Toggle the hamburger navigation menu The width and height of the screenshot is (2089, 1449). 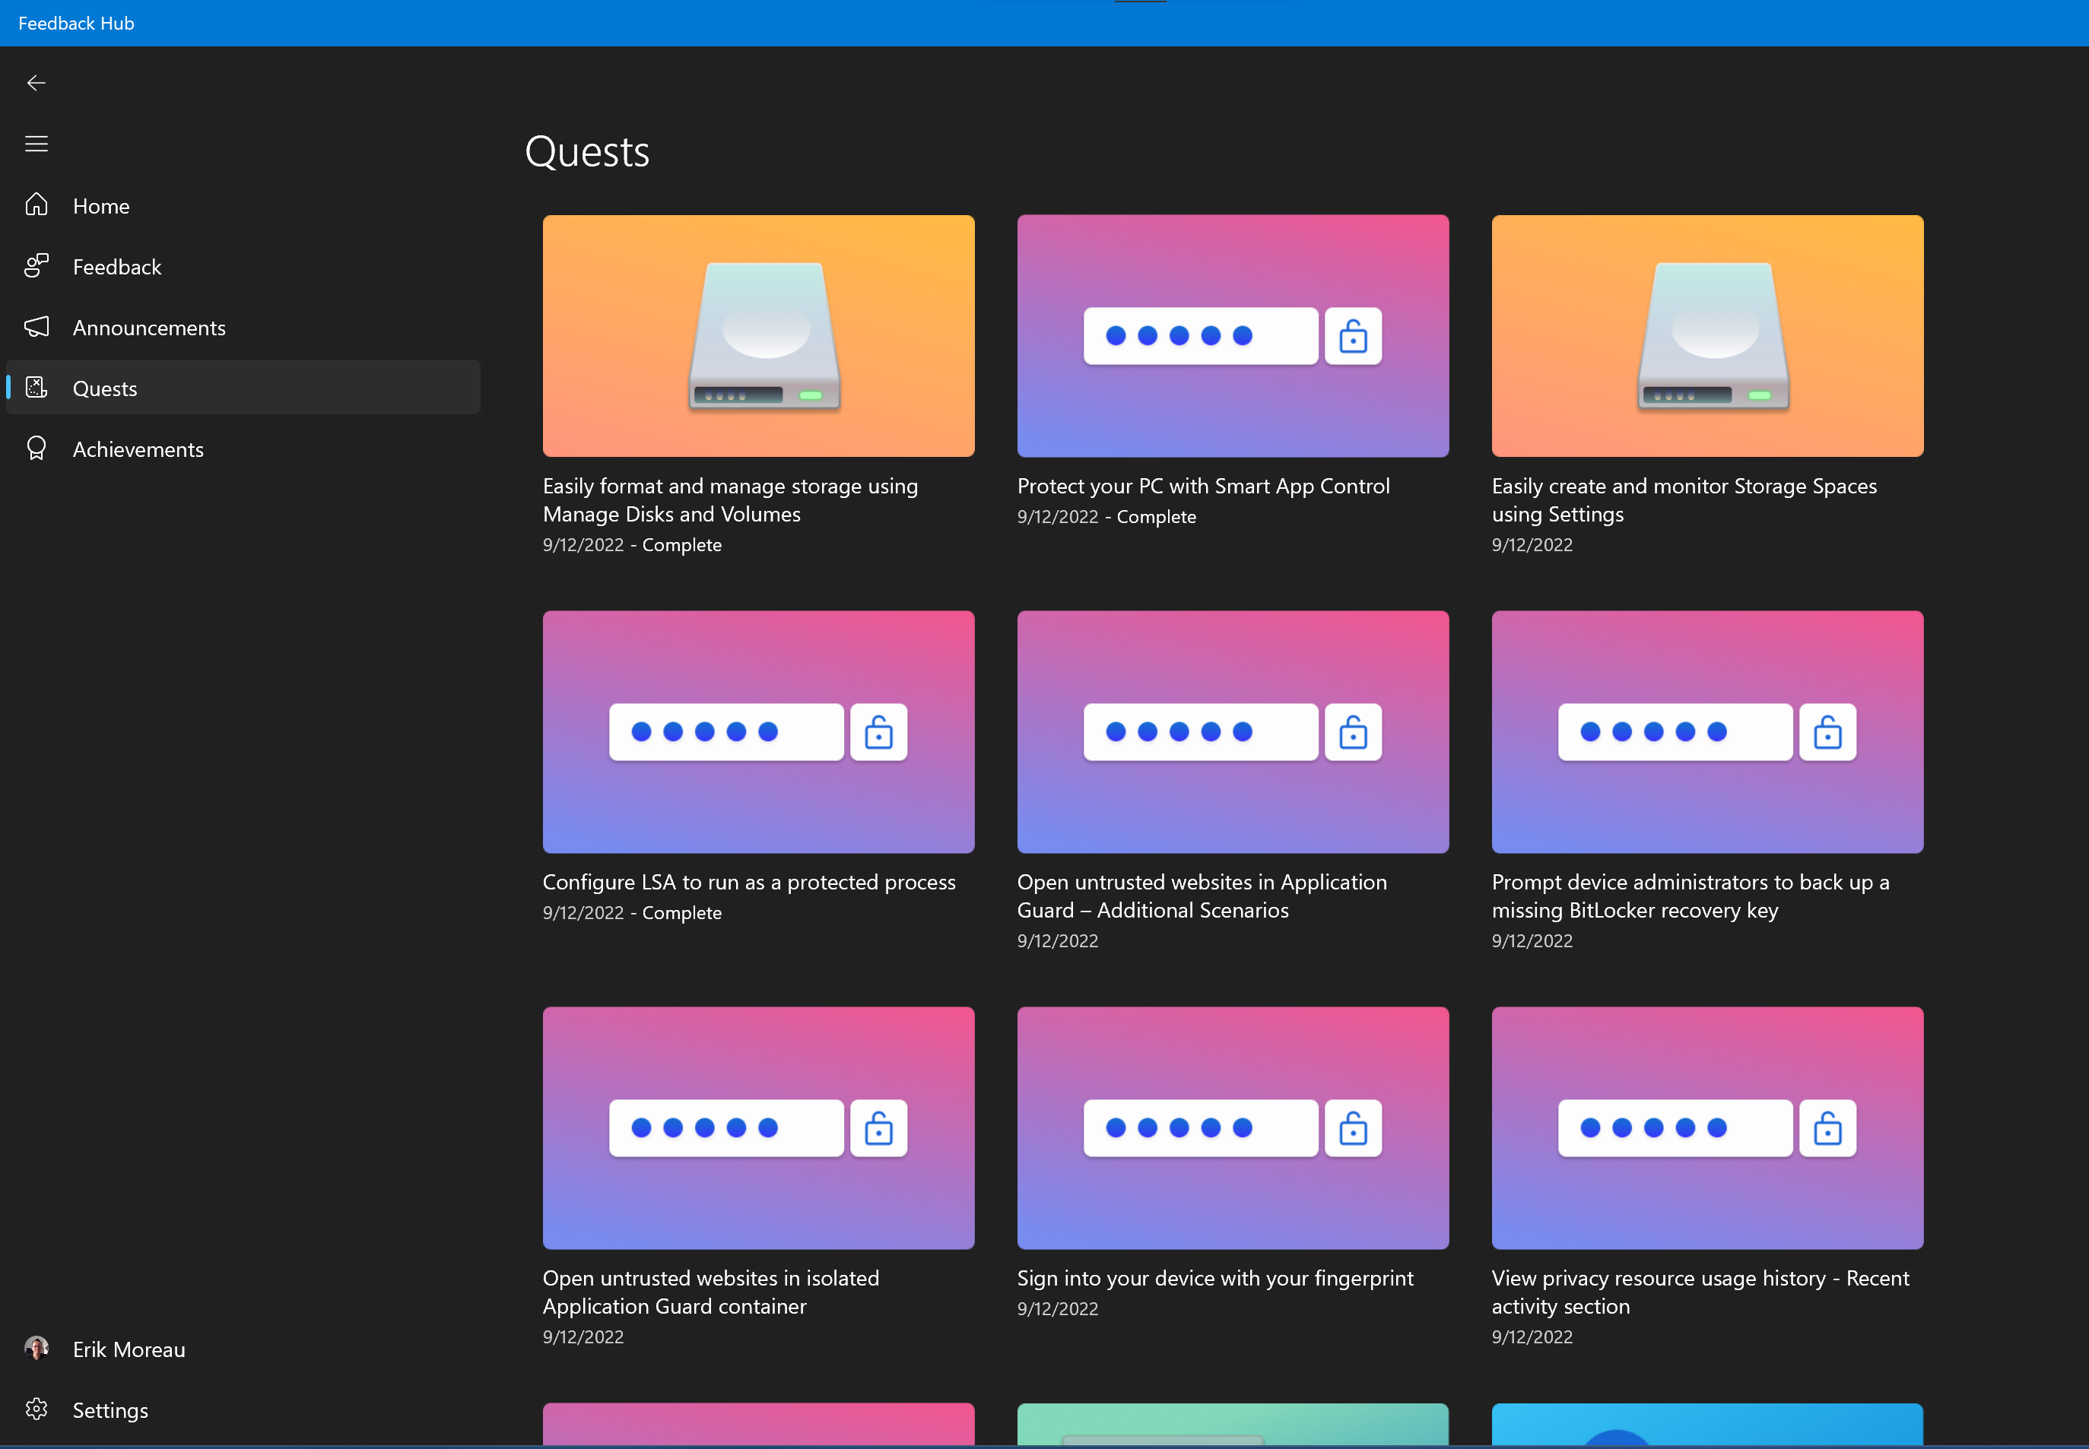pos(37,144)
